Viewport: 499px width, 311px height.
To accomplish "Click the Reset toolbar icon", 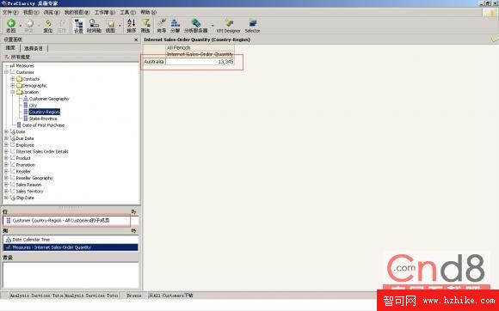I will tap(47, 26).
